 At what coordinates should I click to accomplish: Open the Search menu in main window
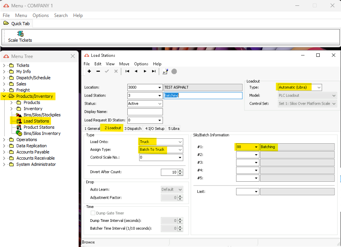(61, 15)
